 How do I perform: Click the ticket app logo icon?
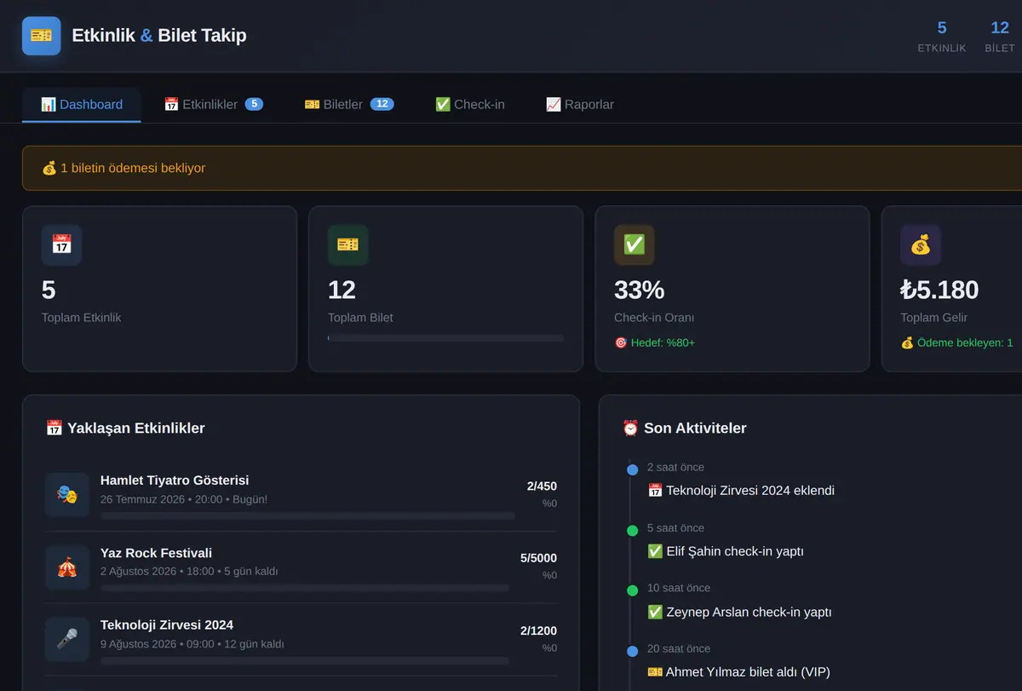[41, 36]
